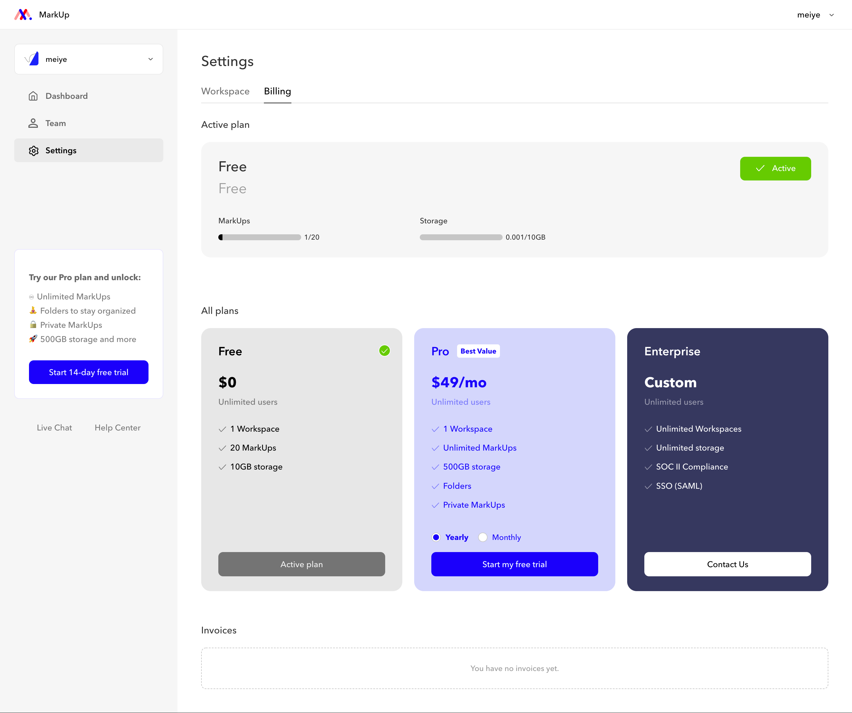
Task: Open Team in the sidebar
Action: 89,123
